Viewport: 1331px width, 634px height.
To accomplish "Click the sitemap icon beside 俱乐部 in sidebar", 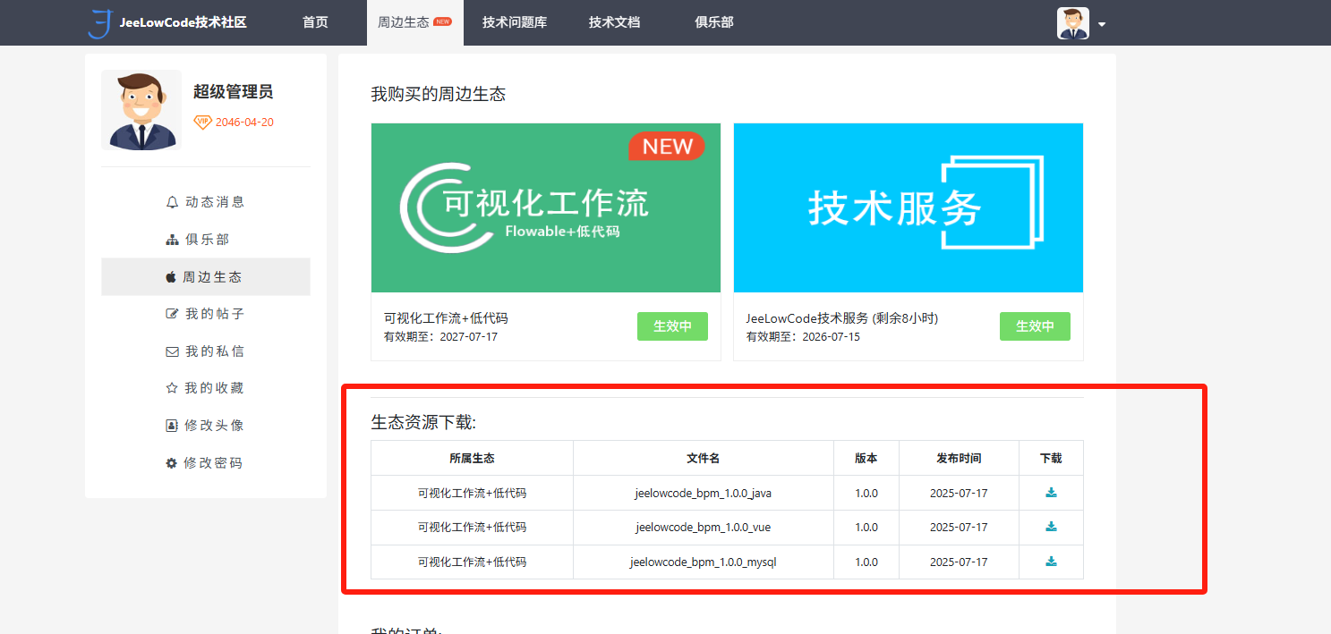I will [x=173, y=240].
